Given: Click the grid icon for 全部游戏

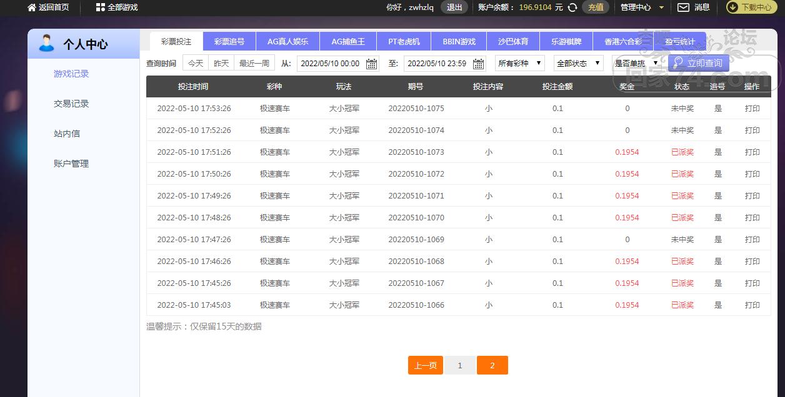Looking at the screenshot, I should (x=100, y=7).
